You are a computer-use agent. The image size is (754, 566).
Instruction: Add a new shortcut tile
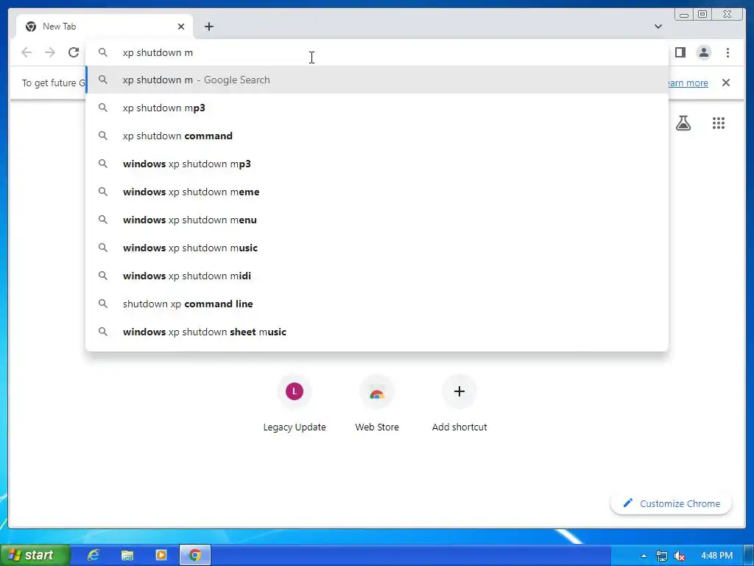459,403
